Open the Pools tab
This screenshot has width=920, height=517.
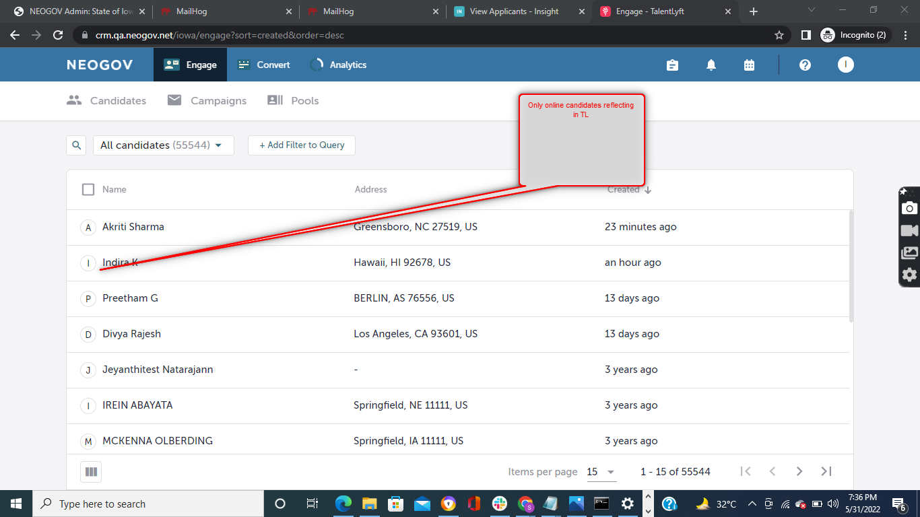(x=293, y=101)
